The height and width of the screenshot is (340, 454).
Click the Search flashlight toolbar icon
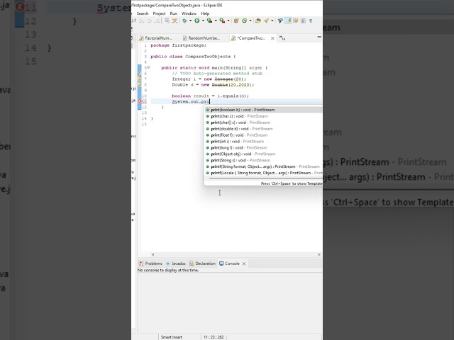(x=266, y=21)
